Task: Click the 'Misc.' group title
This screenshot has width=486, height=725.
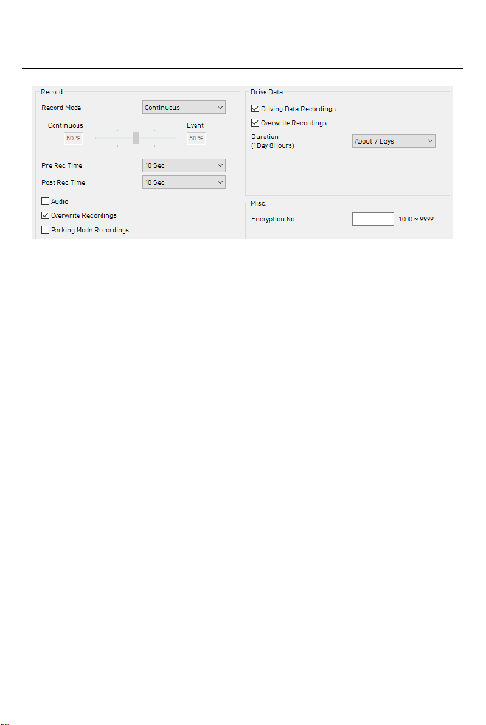Action: pos(258,203)
